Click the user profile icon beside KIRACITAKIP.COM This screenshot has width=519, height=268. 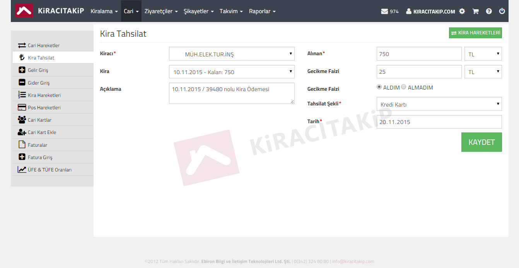(x=409, y=11)
